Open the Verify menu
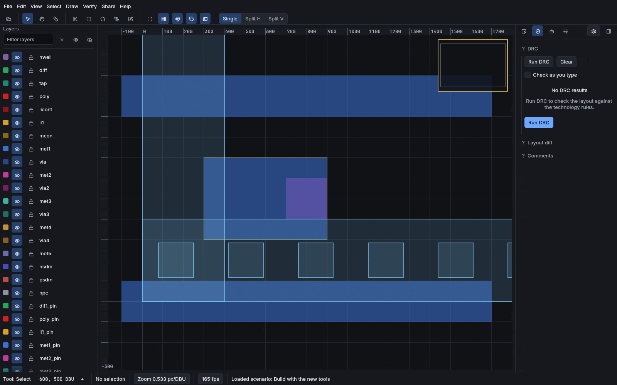The width and height of the screenshot is (617, 385). [89, 7]
